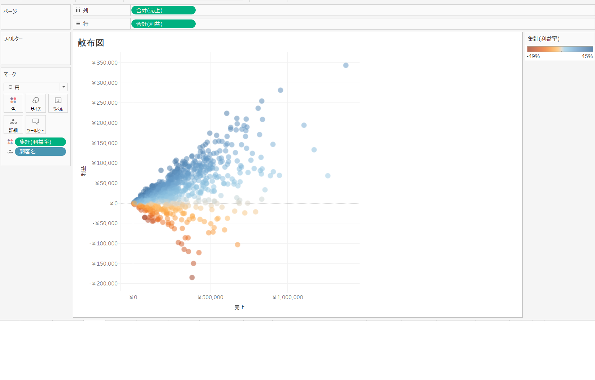Click the ¥100,000 vertical axis label
Image resolution: width=595 pixels, height=380 pixels.
[x=105, y=163]
